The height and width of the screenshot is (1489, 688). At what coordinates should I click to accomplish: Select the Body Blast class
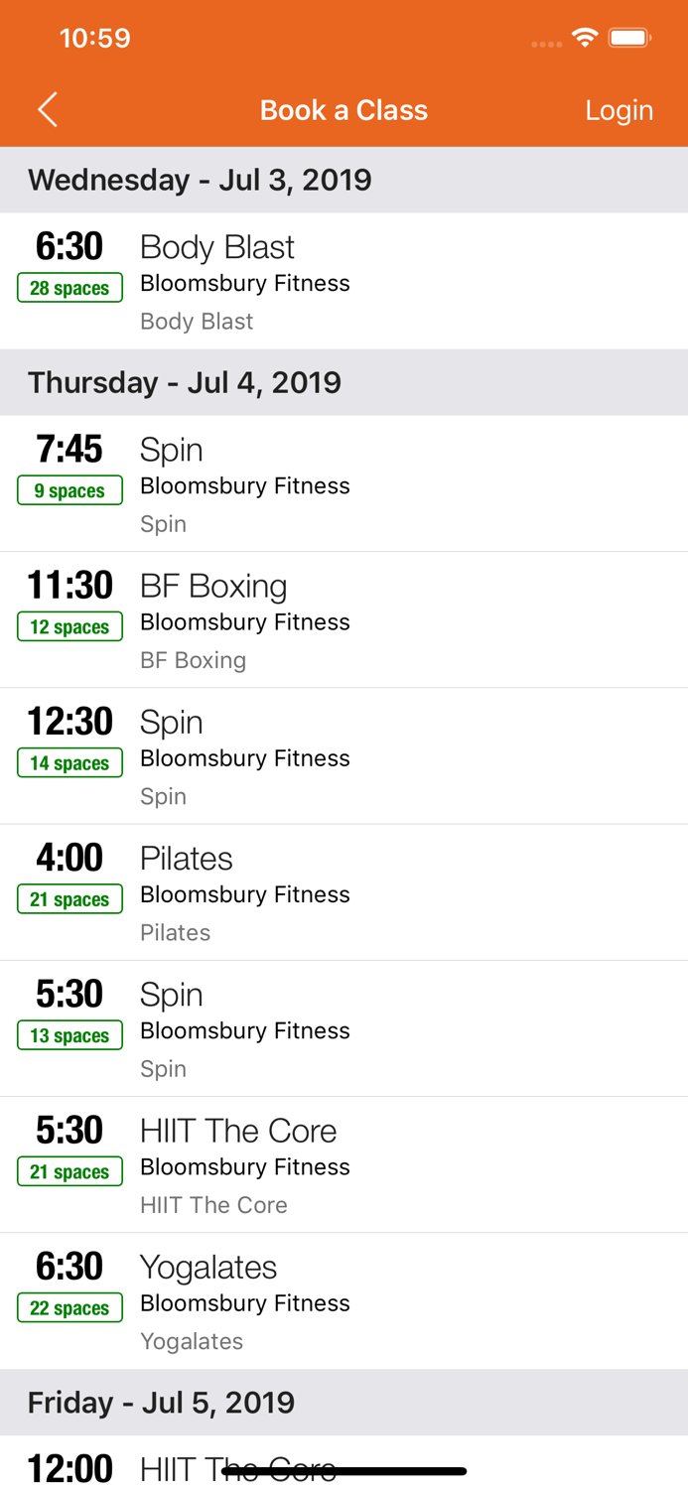(217, 246)
